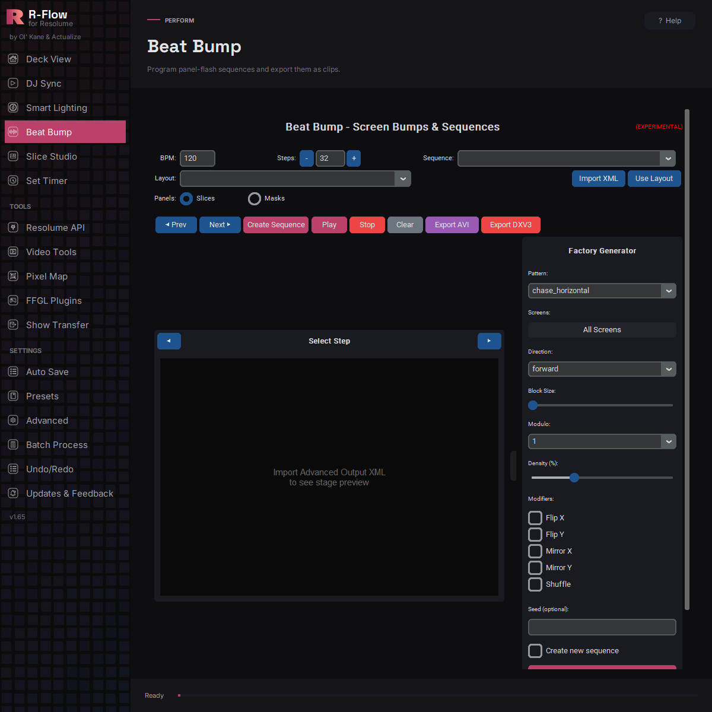Image resolution: width=712 pixels, height=712 pixels.
Task: Click the Updates & Feedback icon
Action: click(13, 494)
